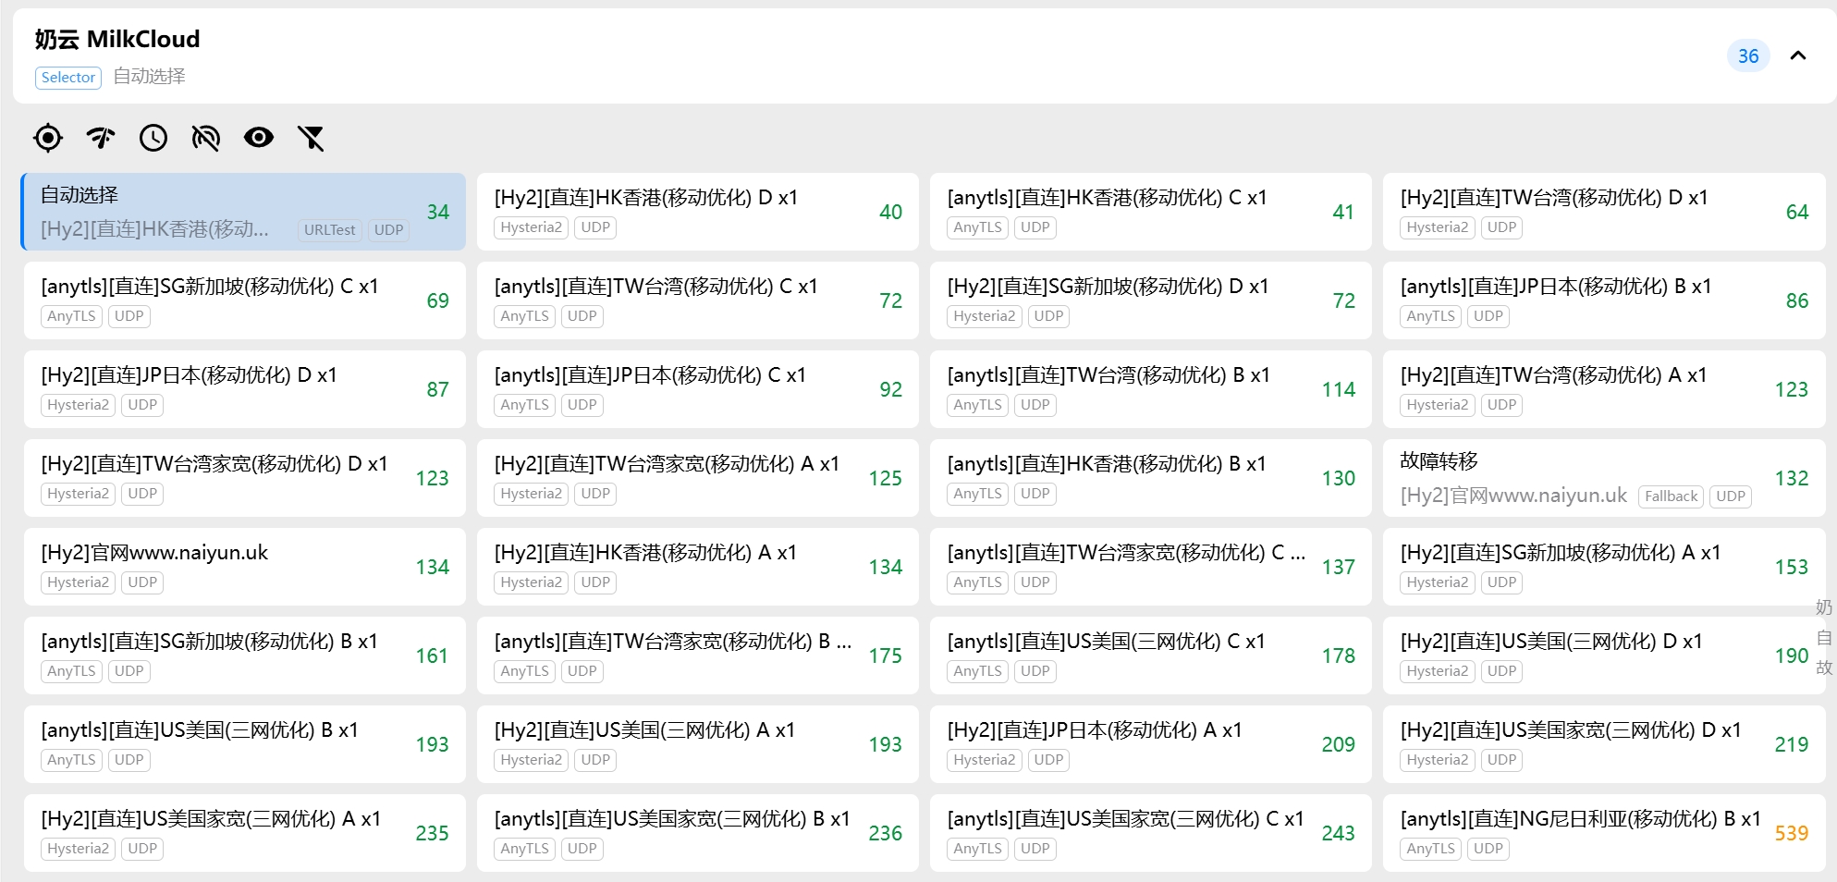
Task: Select [Hy2]TW台湾家宽 A x1 node
Action: pos(698,478)
